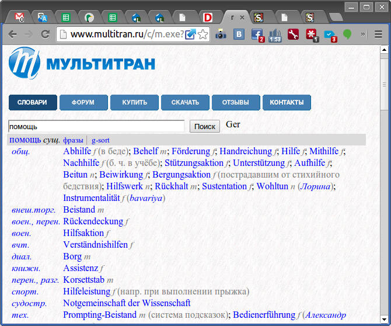Open the Bergungsaktion translation
Image resolution: width=391 pixels, height=326 pixels.
click(x=181, y=175)
